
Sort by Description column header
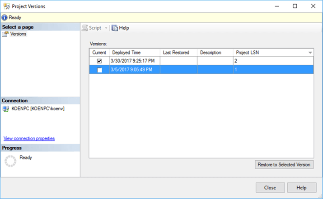[x=215, y=53]
